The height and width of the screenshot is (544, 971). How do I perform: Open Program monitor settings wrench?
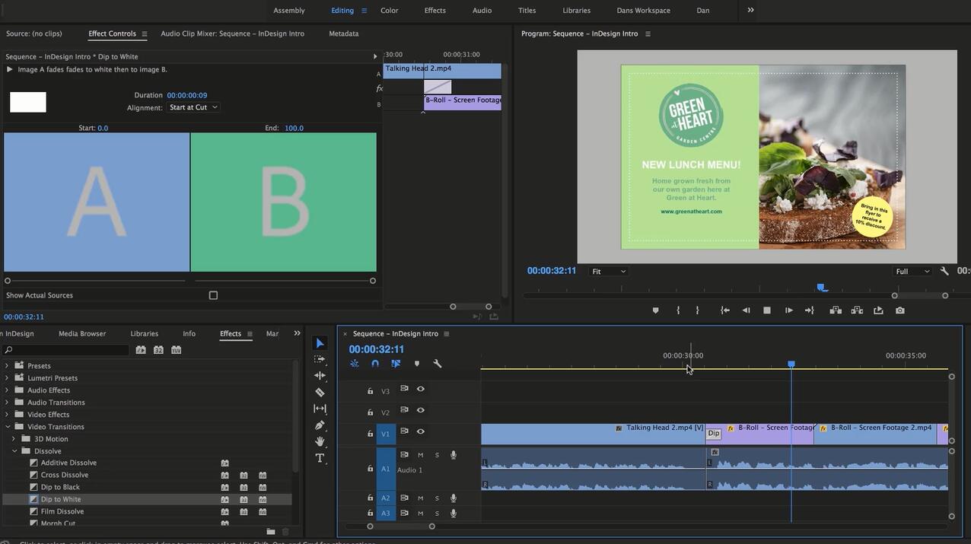[x=944, y=271]
